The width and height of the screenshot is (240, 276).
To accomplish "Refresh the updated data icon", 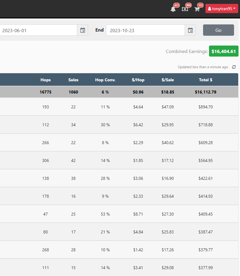I will 234,67.
